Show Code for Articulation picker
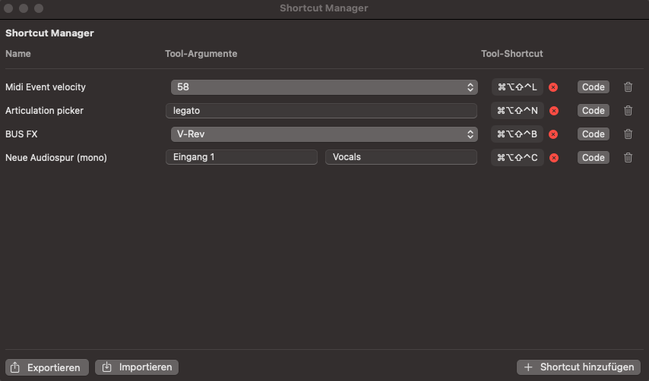This screenshot has width=649, height=381. (x=593, y=111)
